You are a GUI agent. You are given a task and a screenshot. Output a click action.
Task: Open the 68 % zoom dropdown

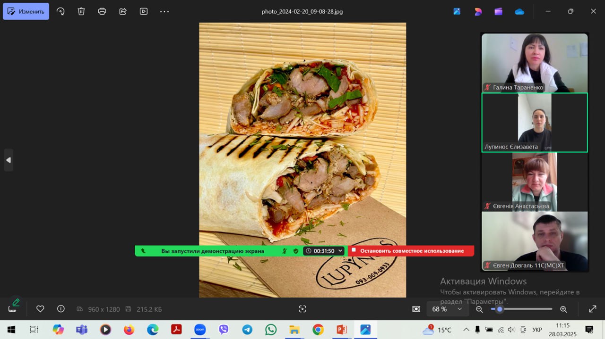447,309
